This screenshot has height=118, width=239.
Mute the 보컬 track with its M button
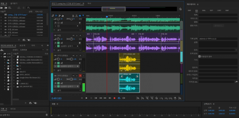73,35
